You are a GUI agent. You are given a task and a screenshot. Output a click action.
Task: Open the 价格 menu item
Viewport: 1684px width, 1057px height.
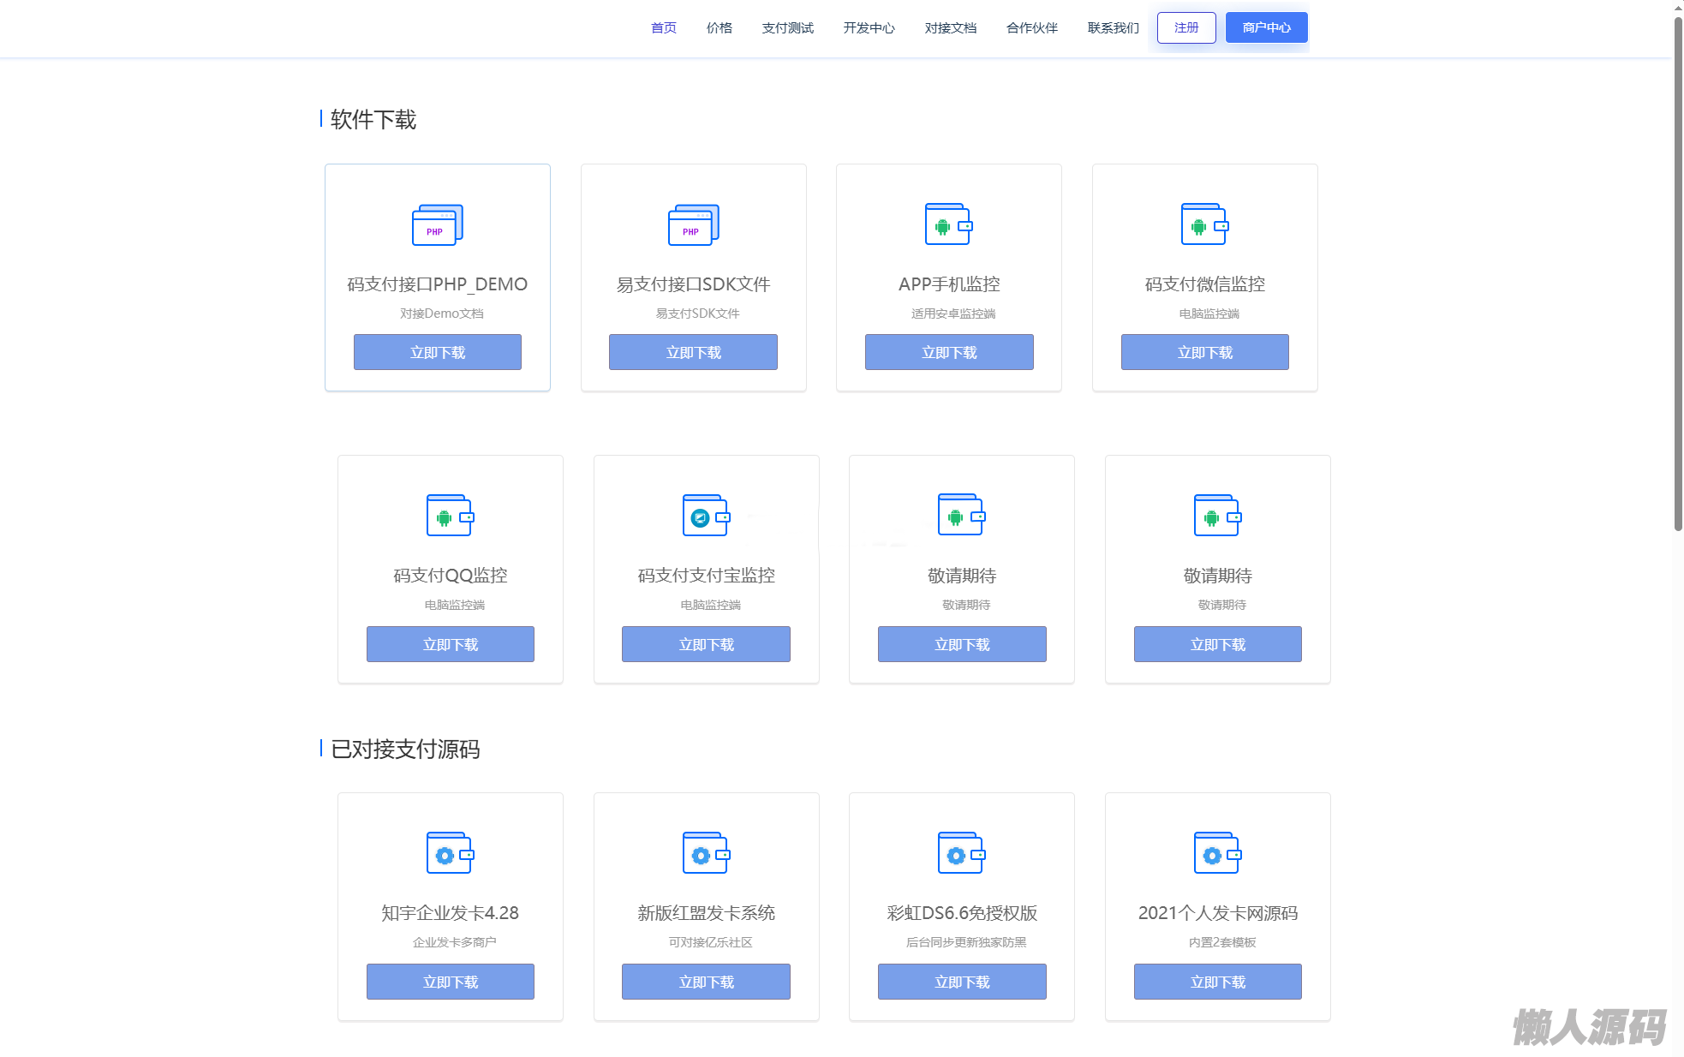pyautogui.click(x=719, y=28)
